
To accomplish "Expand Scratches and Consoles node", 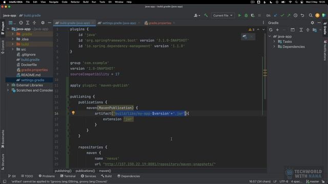I will [8, 90].
